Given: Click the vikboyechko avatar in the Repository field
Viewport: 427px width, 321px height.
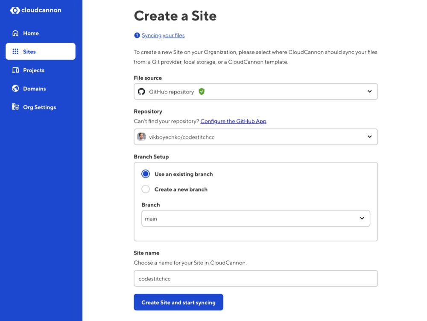Looking at the screenshot, I should pyautogui.click(x=141, y=137).
